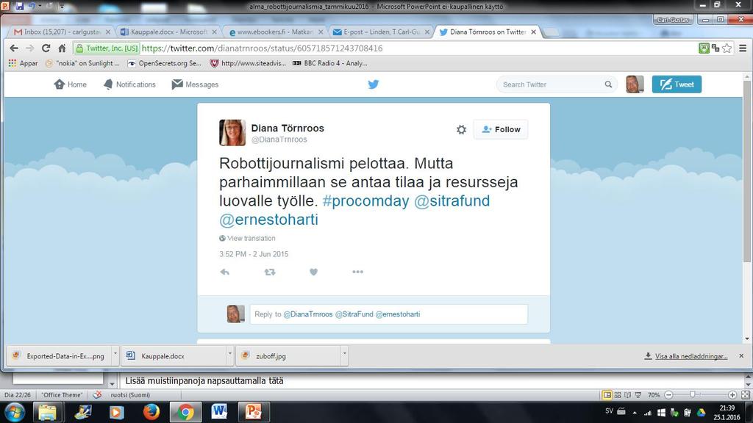This screenshot has height=423, width=753.
Task: Open Word from the taskbar
Action: (x=219, y=412)
